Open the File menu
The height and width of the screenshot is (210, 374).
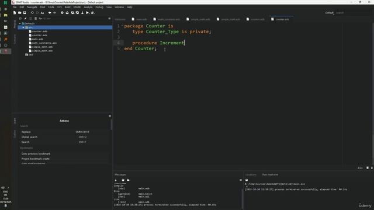15,7
